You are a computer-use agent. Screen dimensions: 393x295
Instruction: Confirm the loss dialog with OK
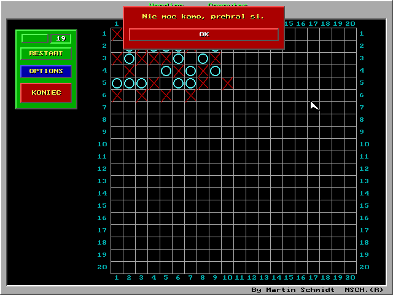tap(204, 34)
